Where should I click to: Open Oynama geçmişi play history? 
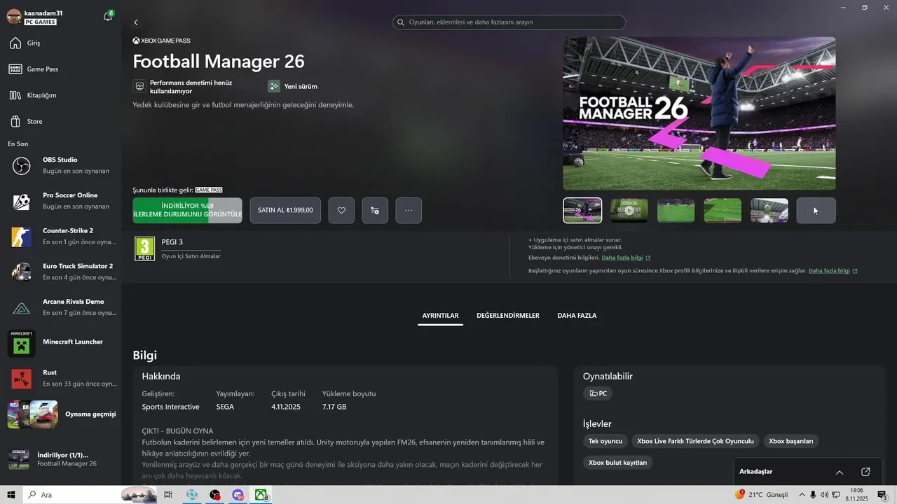(x=60, y=414)
